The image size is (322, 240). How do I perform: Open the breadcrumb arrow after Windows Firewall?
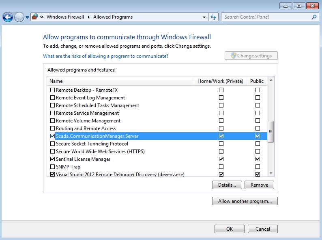click(89, 17)
